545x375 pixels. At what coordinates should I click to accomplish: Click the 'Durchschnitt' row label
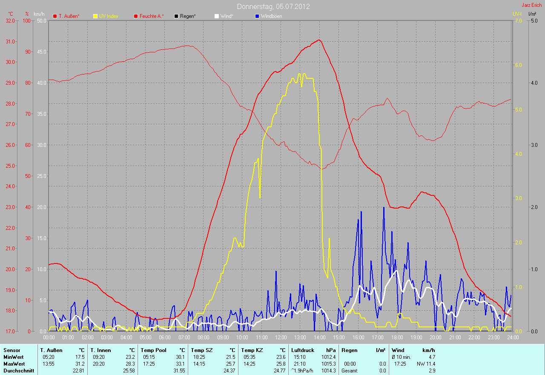pyautogui.click(x=18, y=371)
